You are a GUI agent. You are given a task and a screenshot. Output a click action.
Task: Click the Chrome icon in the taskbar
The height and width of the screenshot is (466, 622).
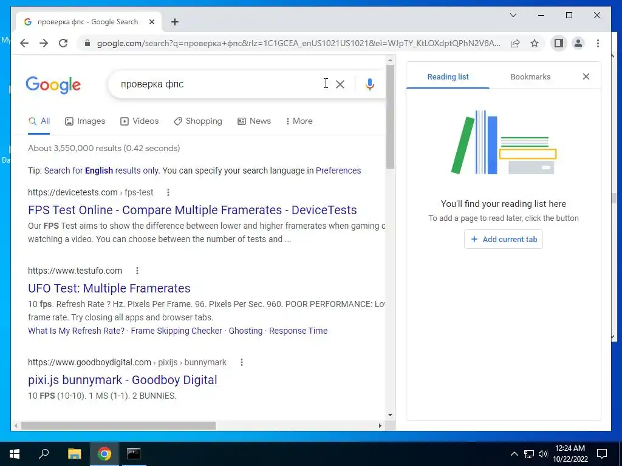(x=104, y=454)
